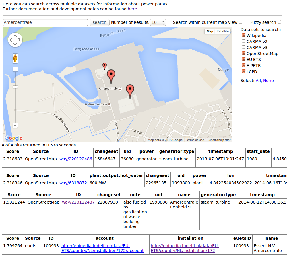Click the map pan control
The height and width of the screenshot is (258, 287).
coord(15,40)
